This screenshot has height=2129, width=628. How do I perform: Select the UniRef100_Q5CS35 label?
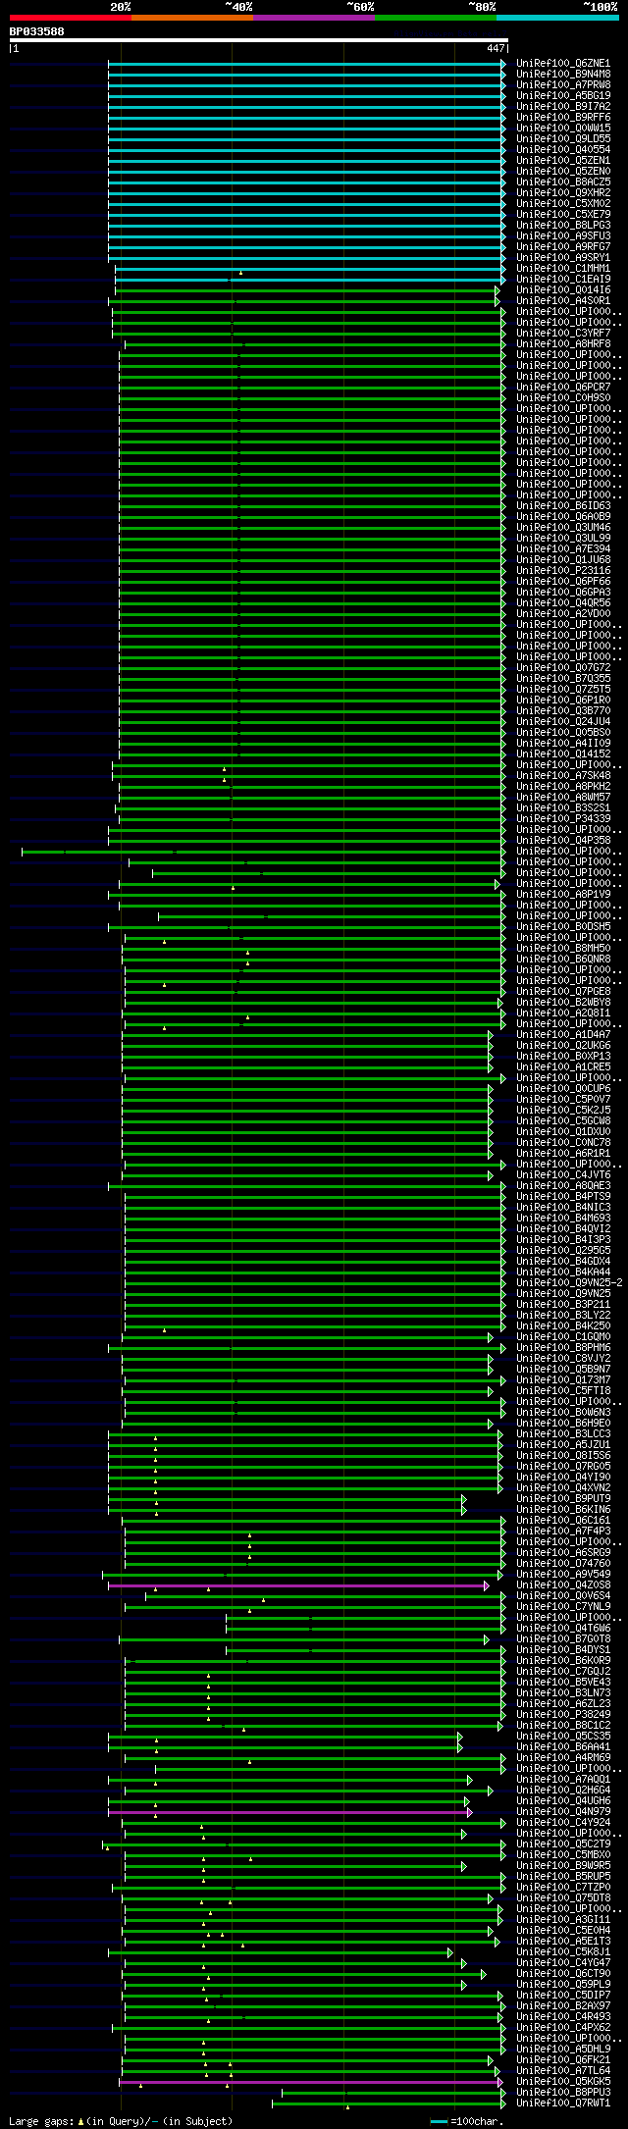(563, 1737)
